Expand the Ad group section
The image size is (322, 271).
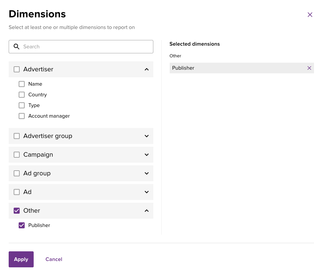coord(147,173)
